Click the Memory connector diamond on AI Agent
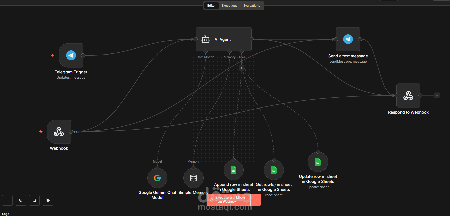The image size is (450, 216). coord(230,51)
